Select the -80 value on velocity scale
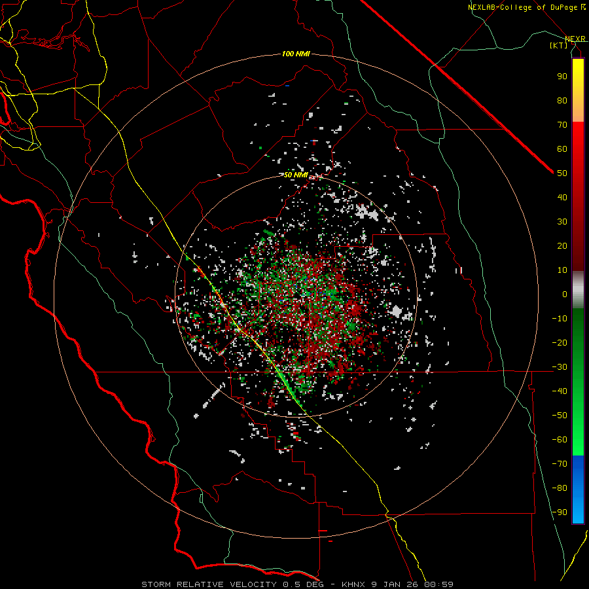The image size is (589, 589). pos(560,488)
